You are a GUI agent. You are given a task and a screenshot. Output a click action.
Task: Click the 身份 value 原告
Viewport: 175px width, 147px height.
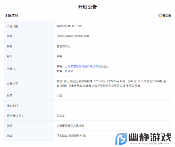pyautogui.click(x=59, y=56)
